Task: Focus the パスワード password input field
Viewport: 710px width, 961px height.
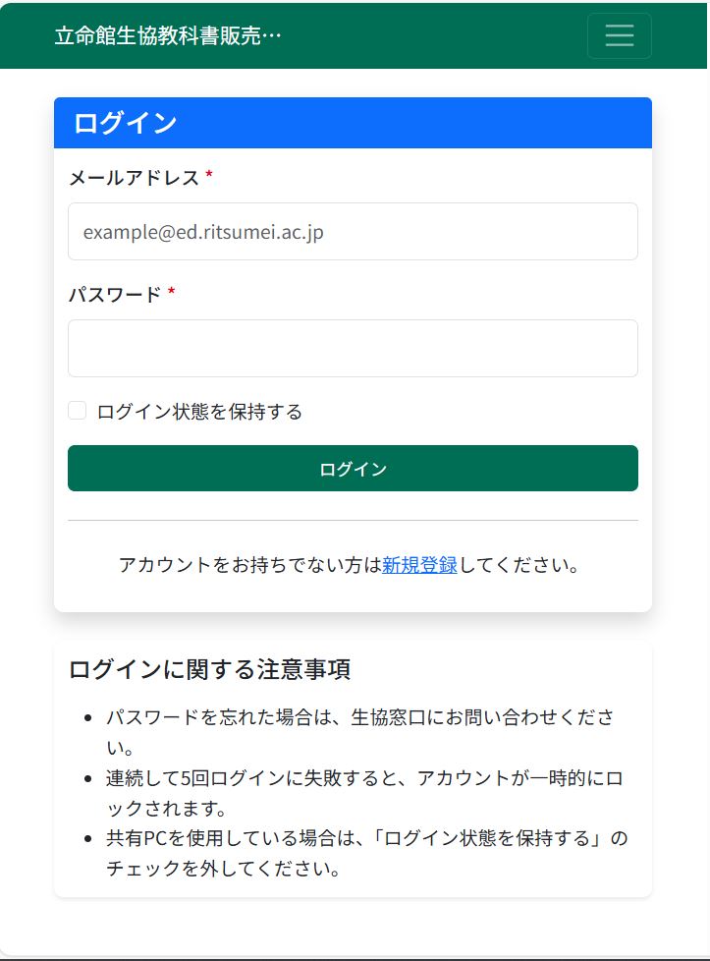Action: pos(353,348)
